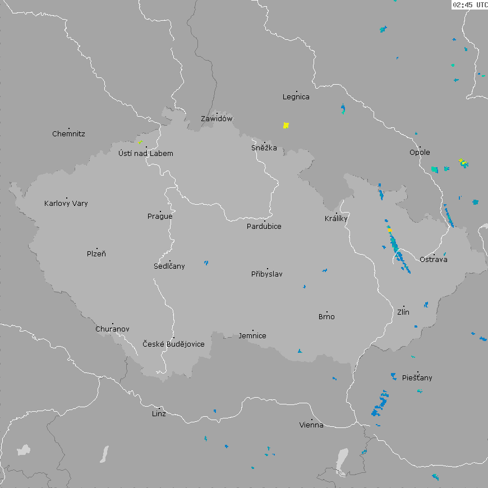Select the Brno city label

click(x=326, y=317)
